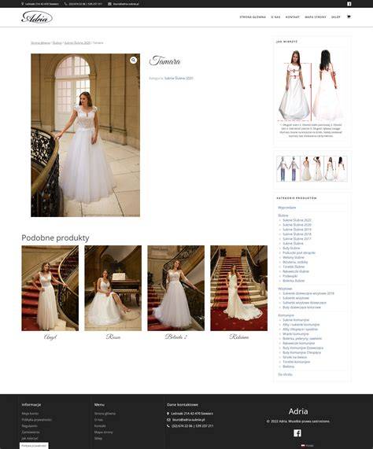Click the map pin icon in footer
This screenshot has height=449, width=373.
[168, 414]
